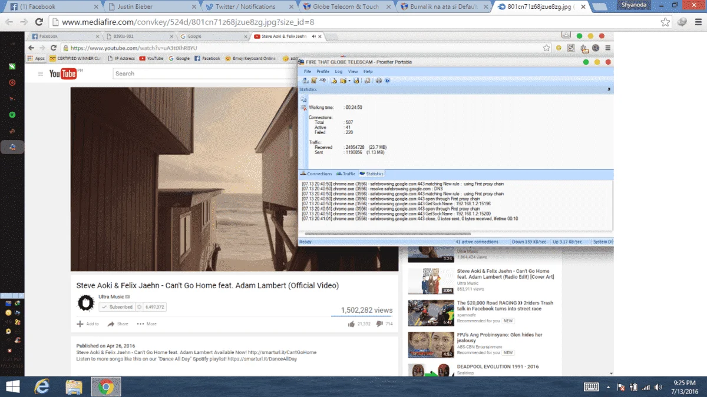Open Internet Explorer from the taskbar
This screenshot has height=397, width=707.
42,386
